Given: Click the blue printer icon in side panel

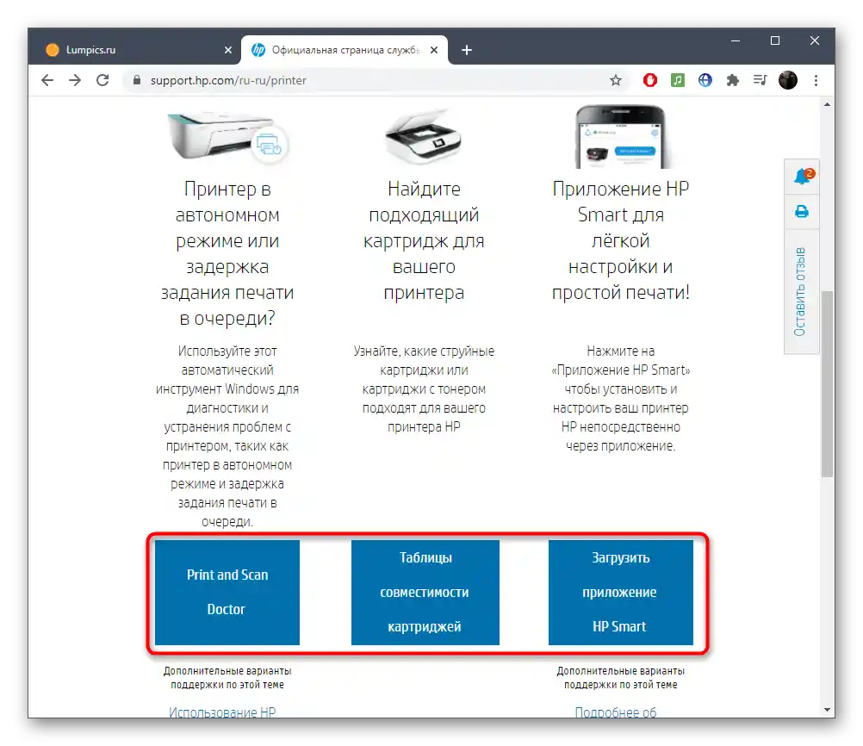Looking at the screenshot, I should 802,211.
